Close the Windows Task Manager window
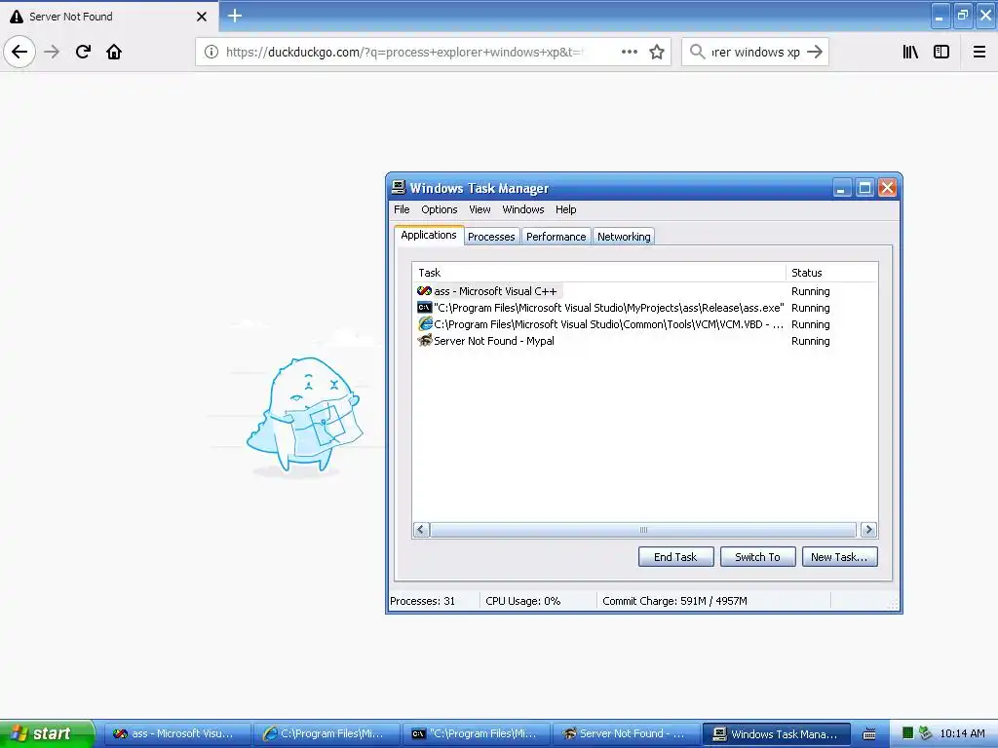Image resolution: width=998 pixels, height=748 pixels. click(x=887, y=188)
